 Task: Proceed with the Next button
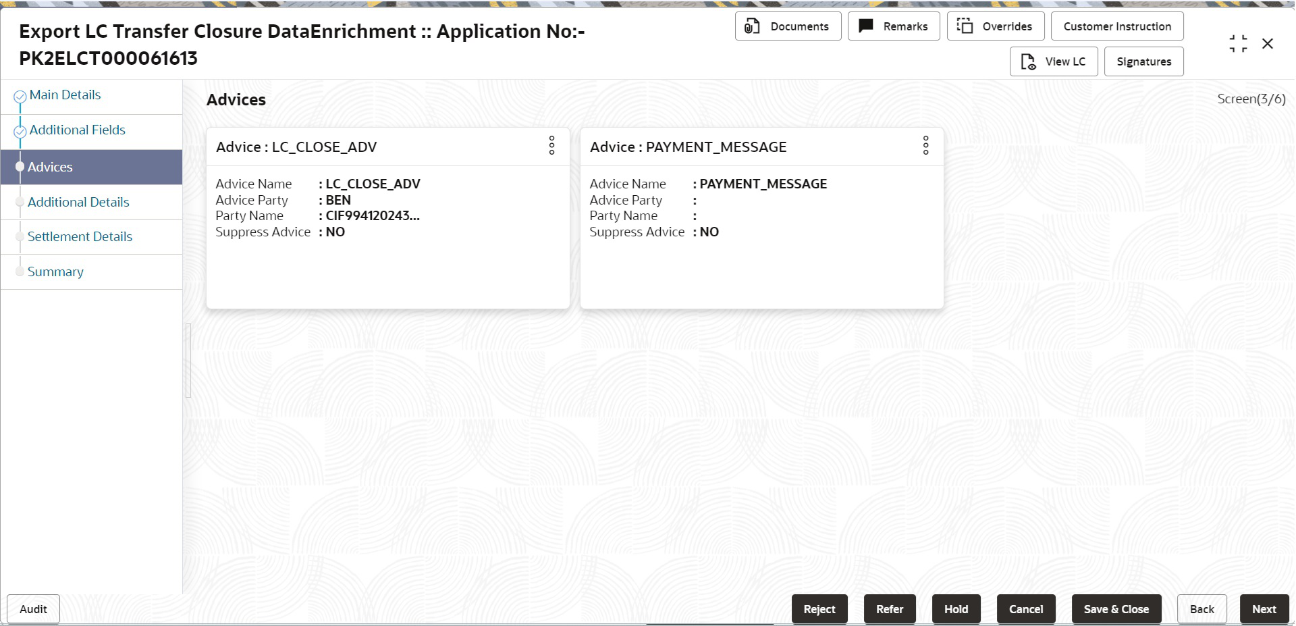(1264, 609)
